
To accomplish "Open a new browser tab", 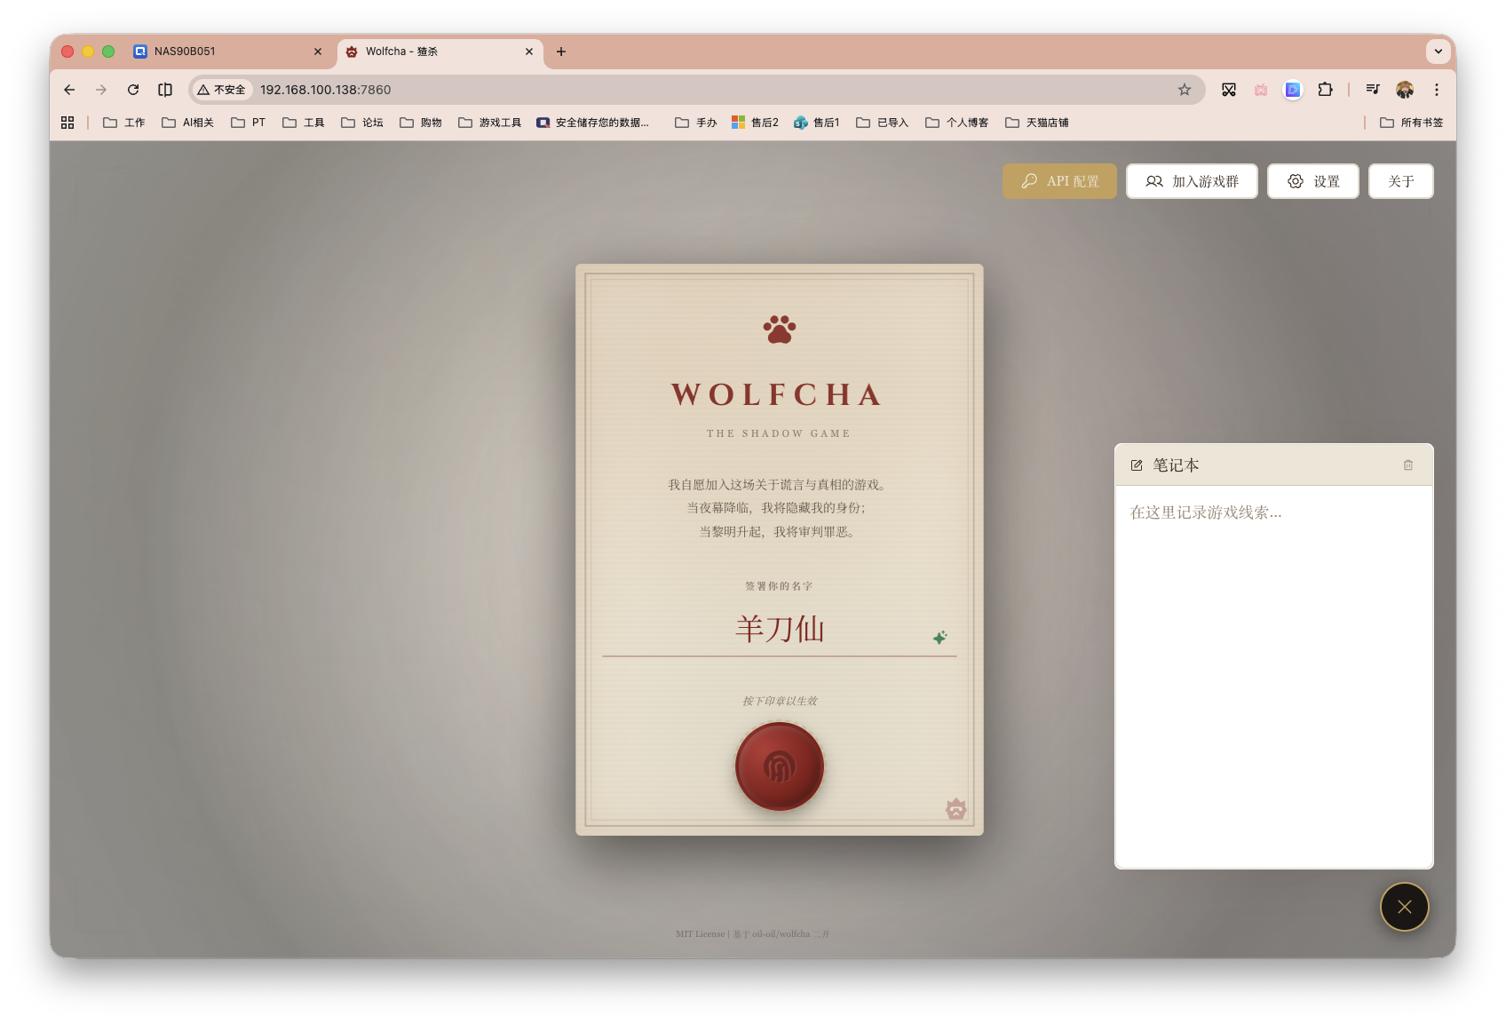I will pyautogui.click(x=561, y=52).
